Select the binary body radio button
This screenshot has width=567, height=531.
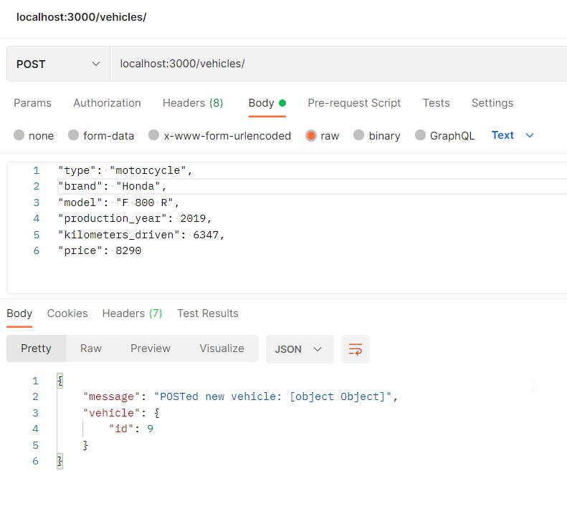coord(358,135)
